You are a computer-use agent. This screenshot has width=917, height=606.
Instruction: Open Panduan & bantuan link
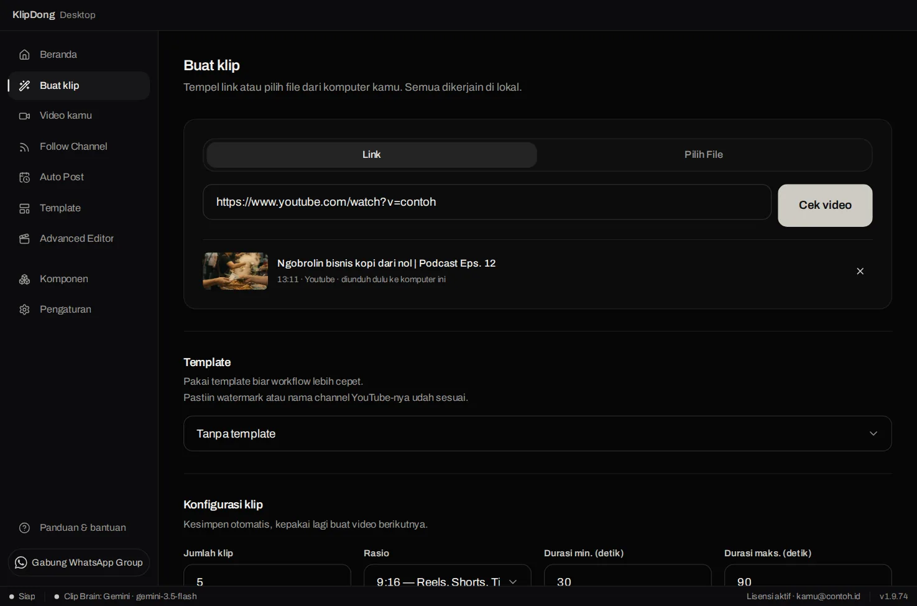pyautogui.click(x=79, y=528)
